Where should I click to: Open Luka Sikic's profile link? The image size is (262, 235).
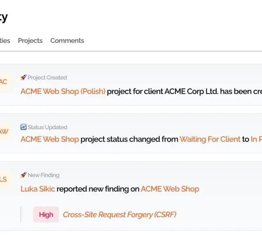(x=38, y=189)
